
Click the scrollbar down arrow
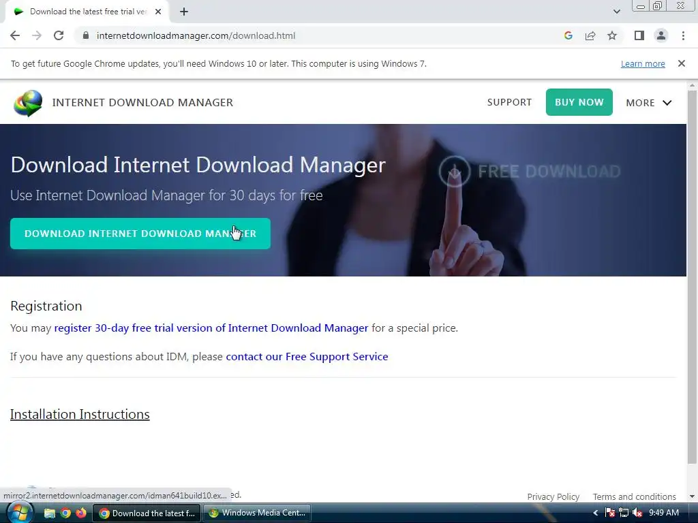pyautogui.click(x=692, y=496)
